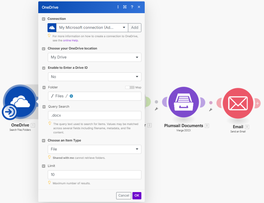Click the trigger arrow badge on OneDrive module
Viewport: 264px width, 203px height.
click(x=9, y=112)
